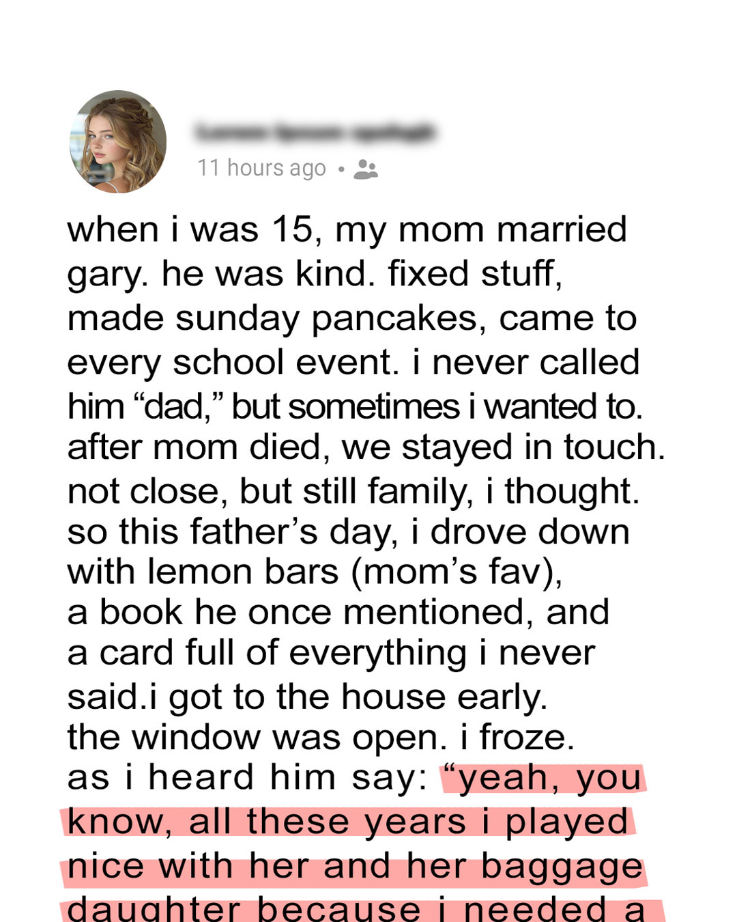Click the "11 hours ago" timestamp
The width and height of the screenshot is (737, 922).
pos(261,168)
